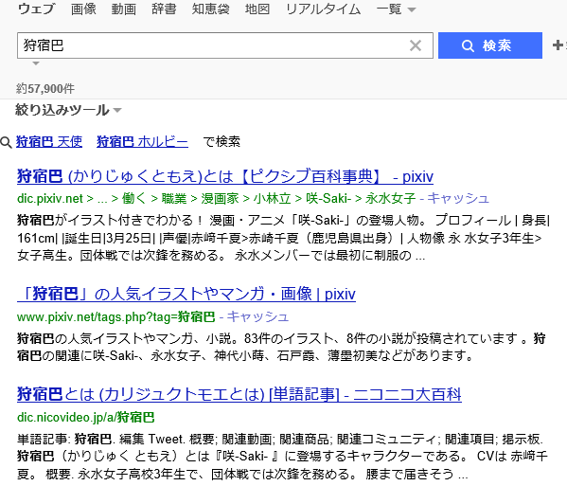The image size is (567, 486).
Task: Open 「狩宿巴」の人気イラストやマンガ result
Action: [186, 294]
